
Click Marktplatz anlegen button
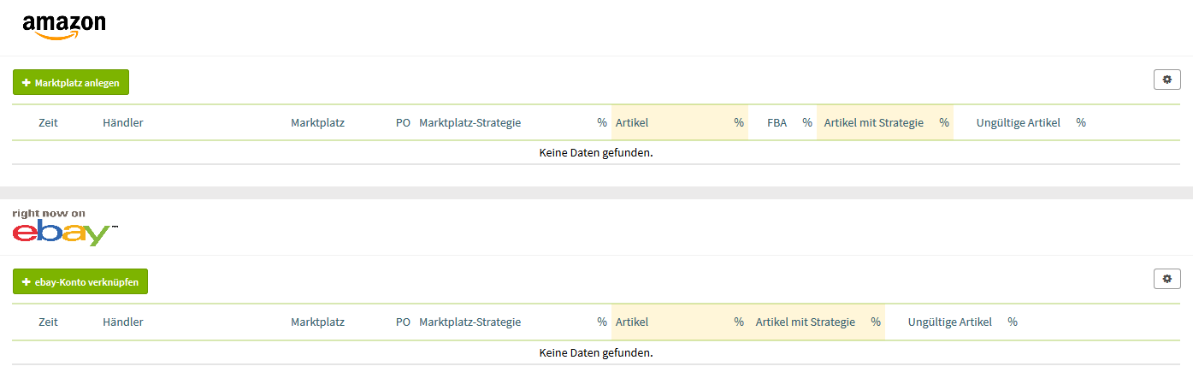[x=71, y=82]
